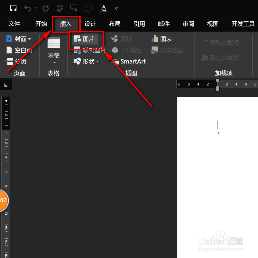Click the first line indent marker on ruler
Image resolution: width=258 pixels, height=258 pixels.
coord(217,81)
